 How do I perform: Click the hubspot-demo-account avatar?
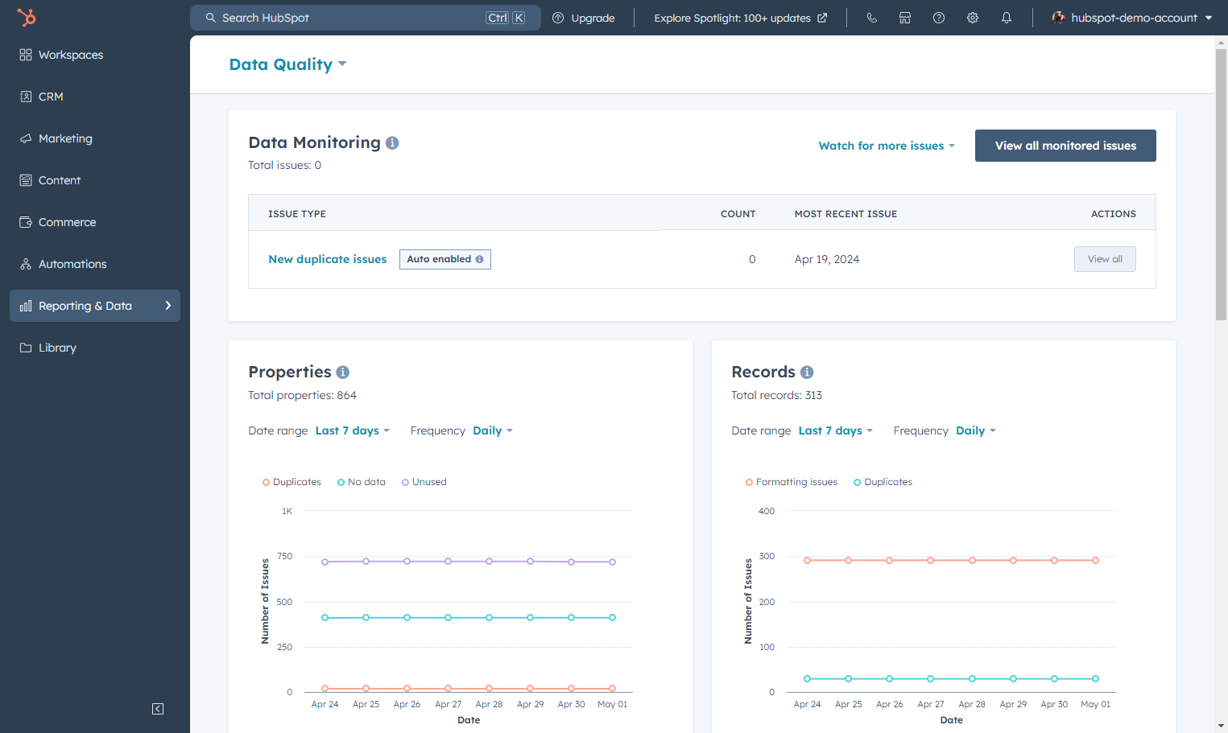coord(1059,18)
